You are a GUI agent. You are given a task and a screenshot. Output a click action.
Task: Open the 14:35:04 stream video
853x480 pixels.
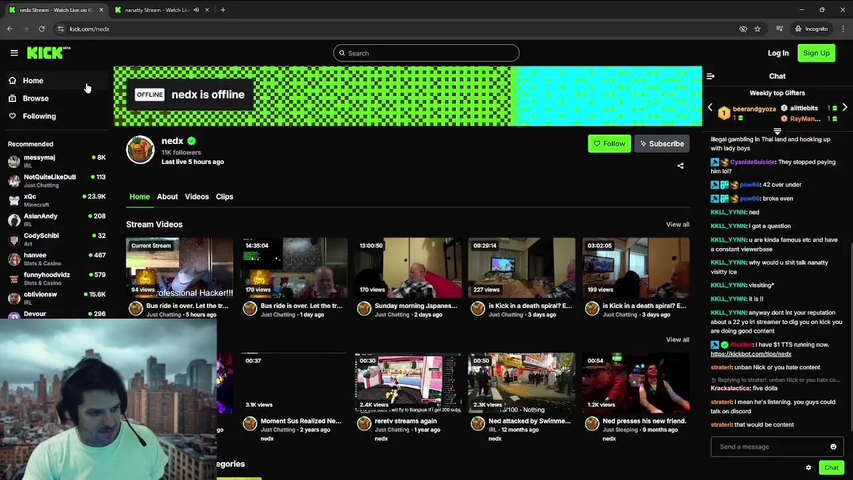[x=294, y=268]
